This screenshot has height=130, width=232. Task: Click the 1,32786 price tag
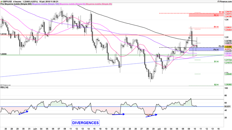coord(228,41)
